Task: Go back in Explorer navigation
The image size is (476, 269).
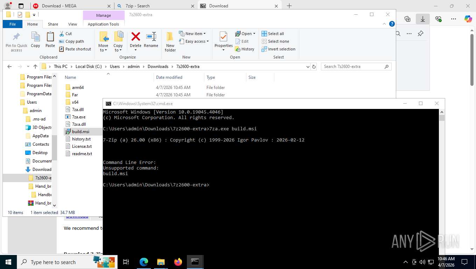Action: click(9, 67)
